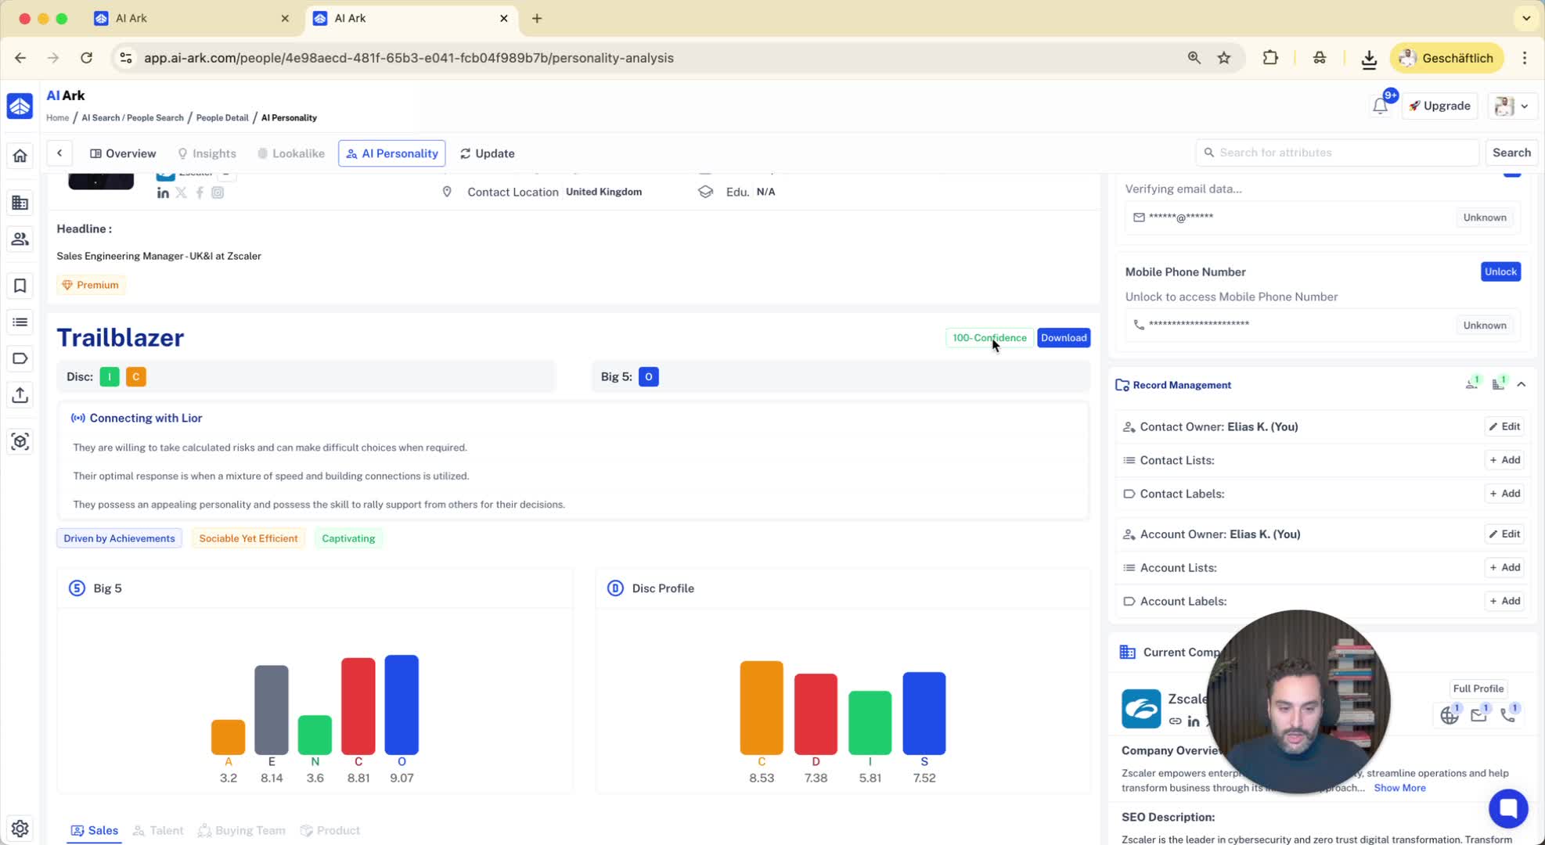Unlock the mobile phone number
This screenshot has height=845, width=1545.
pyautogui.click(x=1500, y=271)
